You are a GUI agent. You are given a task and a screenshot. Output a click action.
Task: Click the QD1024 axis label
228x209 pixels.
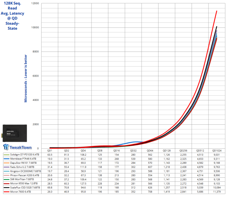point(217,150)
